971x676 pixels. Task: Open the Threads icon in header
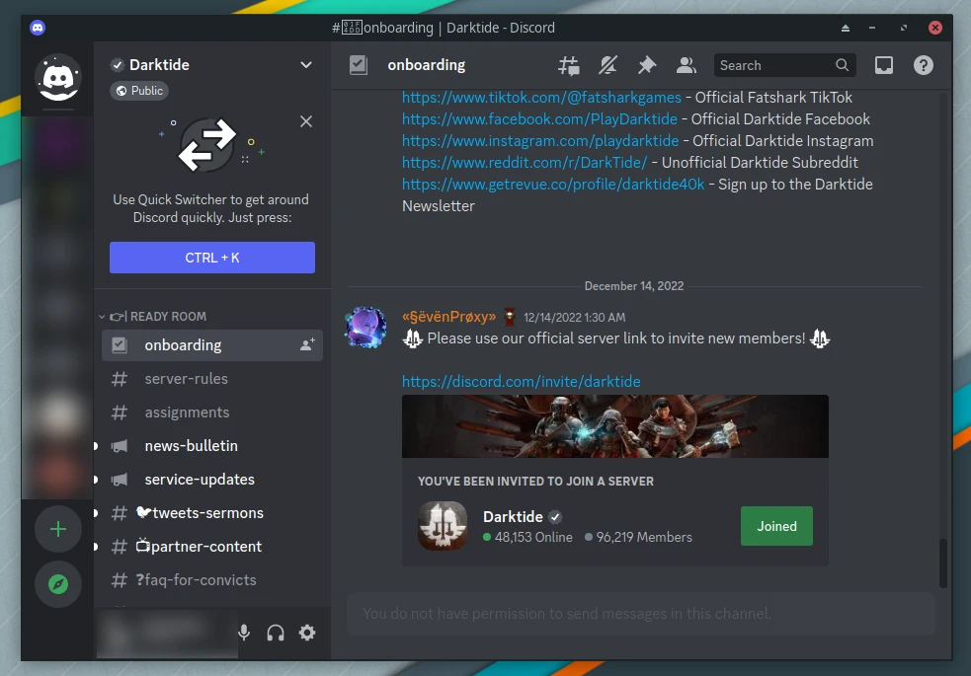(569, 65)
